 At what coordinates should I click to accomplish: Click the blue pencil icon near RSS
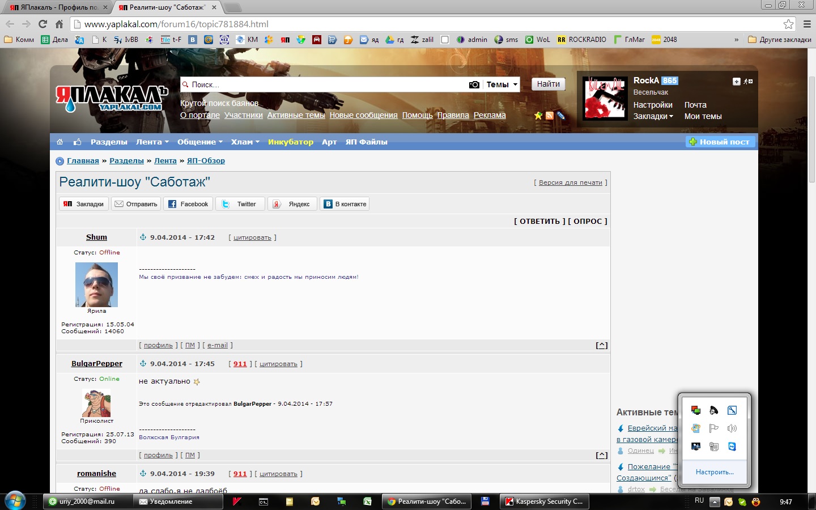pos(561,115)
